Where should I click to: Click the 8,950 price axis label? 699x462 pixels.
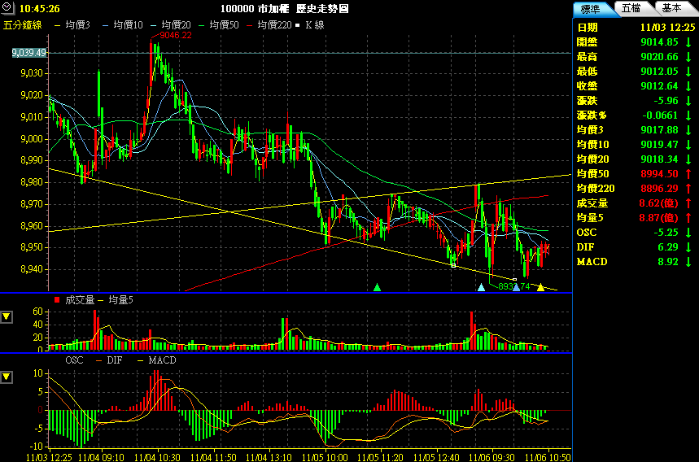coord(32,247)
